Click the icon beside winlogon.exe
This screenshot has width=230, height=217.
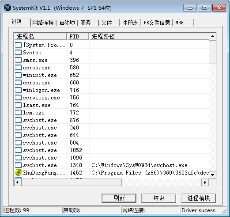(19, 90)
